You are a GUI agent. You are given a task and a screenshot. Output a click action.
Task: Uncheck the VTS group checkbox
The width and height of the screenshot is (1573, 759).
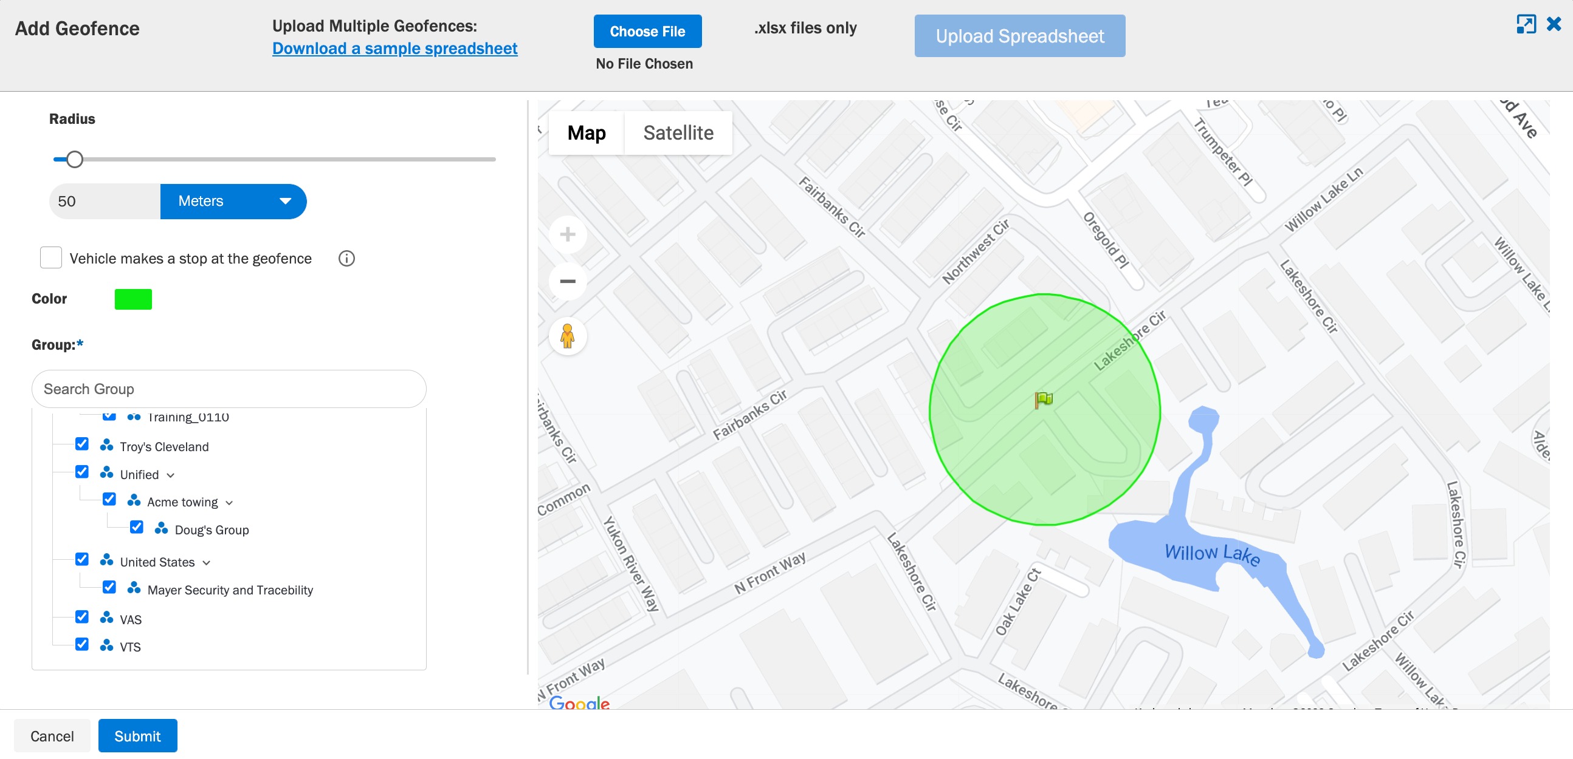point(82,645)
